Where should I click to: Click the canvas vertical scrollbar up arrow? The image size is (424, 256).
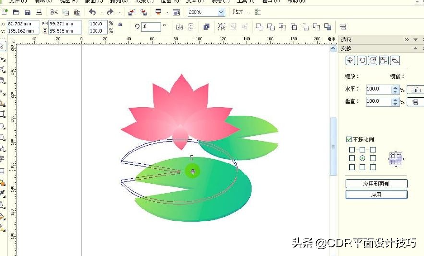333,48
